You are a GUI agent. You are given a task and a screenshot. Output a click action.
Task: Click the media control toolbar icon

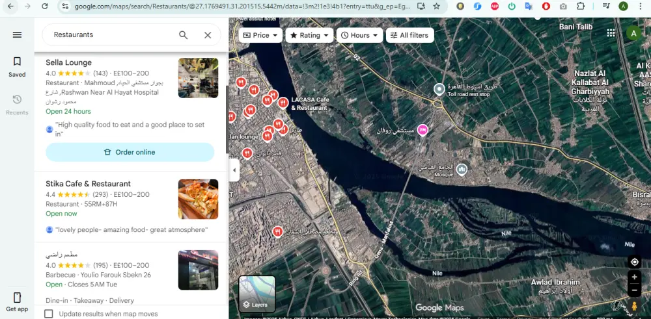pyautogui.click(x=606, y=6)
